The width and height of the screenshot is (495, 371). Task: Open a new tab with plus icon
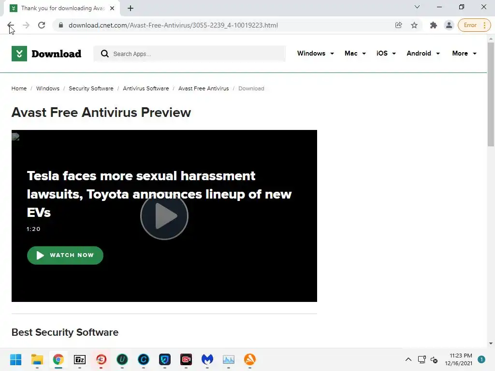(131, 8)
